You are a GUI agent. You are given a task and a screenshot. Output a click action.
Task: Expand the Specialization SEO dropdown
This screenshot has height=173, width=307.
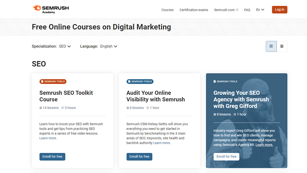[x=65, y=46]
